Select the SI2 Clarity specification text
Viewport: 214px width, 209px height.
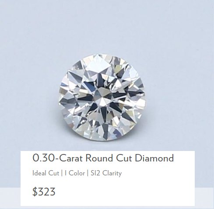click(106, 173)
